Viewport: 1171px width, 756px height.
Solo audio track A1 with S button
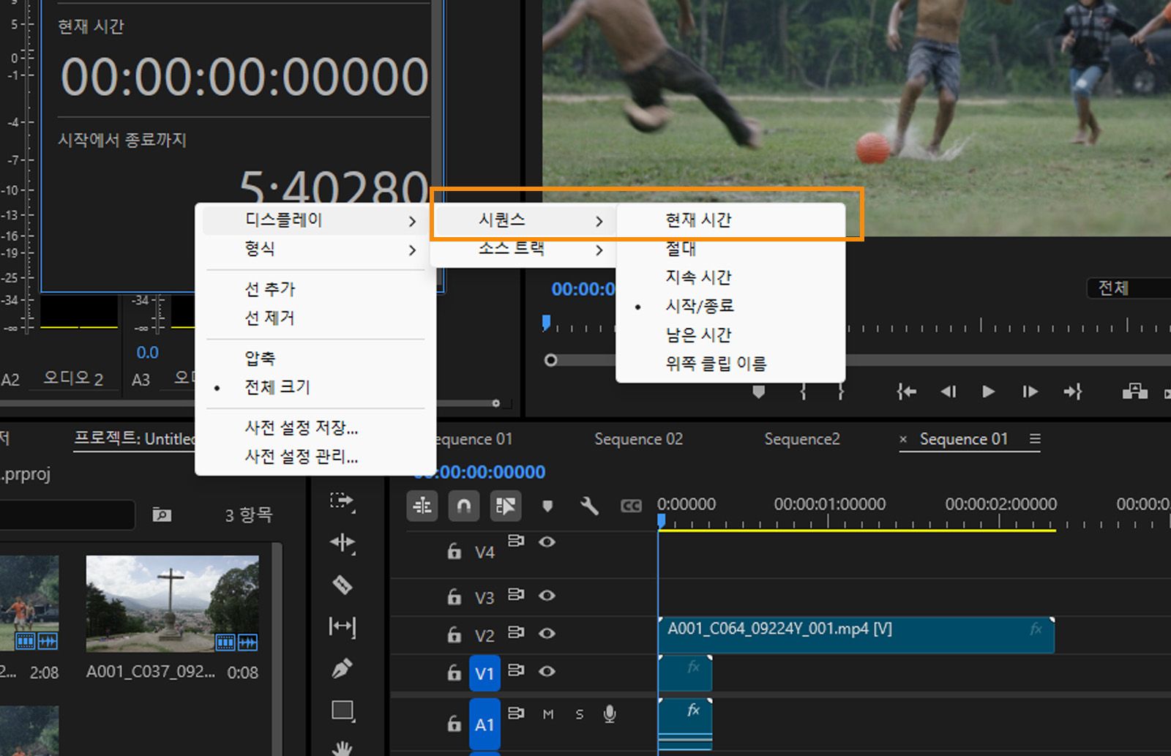tap(580, 714)
